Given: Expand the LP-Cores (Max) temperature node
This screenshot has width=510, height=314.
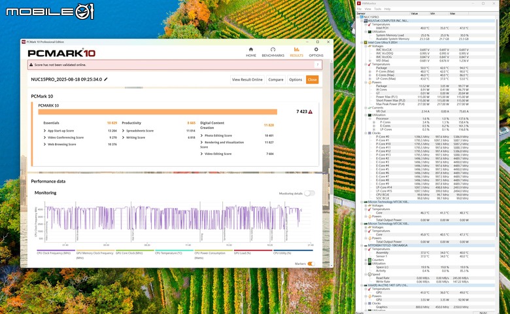Looking at the screenshot, I should (369, 78).
